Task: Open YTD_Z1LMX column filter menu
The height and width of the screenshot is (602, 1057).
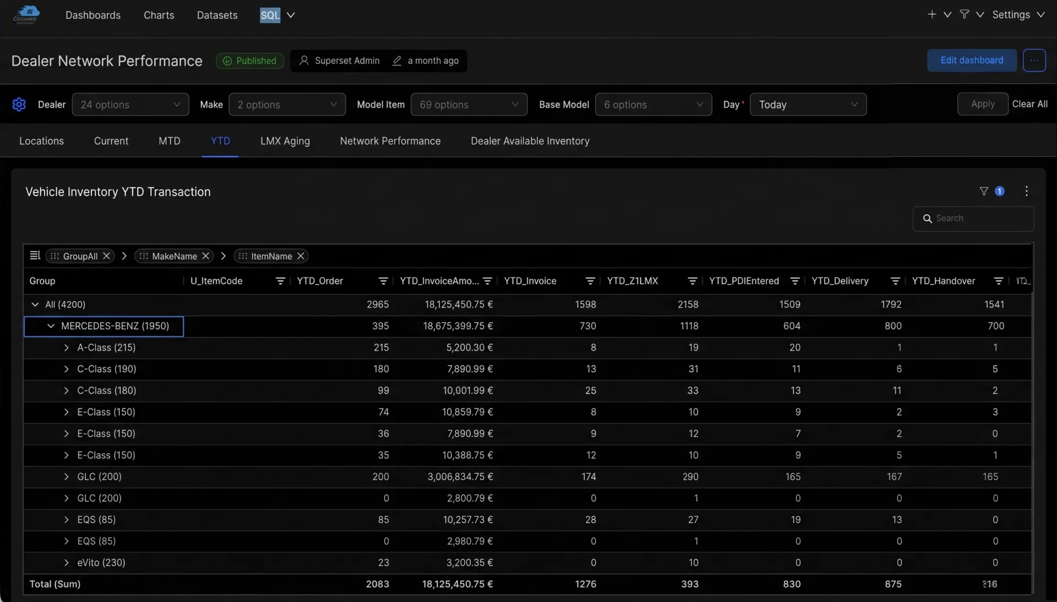Action: pyautogui.click(x=693, y=281)
